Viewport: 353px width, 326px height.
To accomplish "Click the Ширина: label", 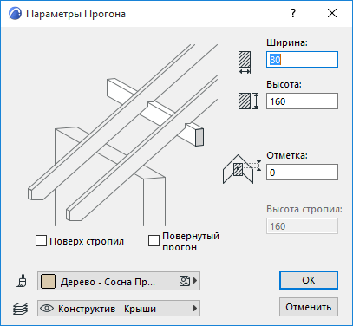I will pyautogui.click(x=287, y=42).
